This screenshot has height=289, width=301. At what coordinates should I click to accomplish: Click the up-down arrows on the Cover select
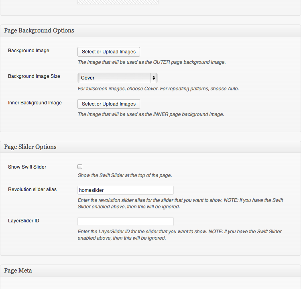[154, 78]
